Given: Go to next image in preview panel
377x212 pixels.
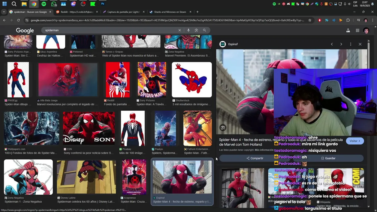Looking at the screenshot, I should point(341,44).
